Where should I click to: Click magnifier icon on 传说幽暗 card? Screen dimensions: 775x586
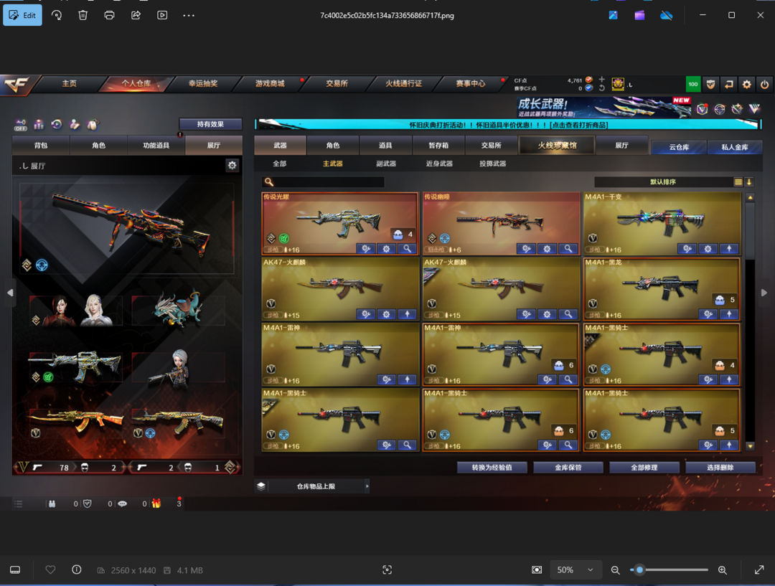coord(568,249)
